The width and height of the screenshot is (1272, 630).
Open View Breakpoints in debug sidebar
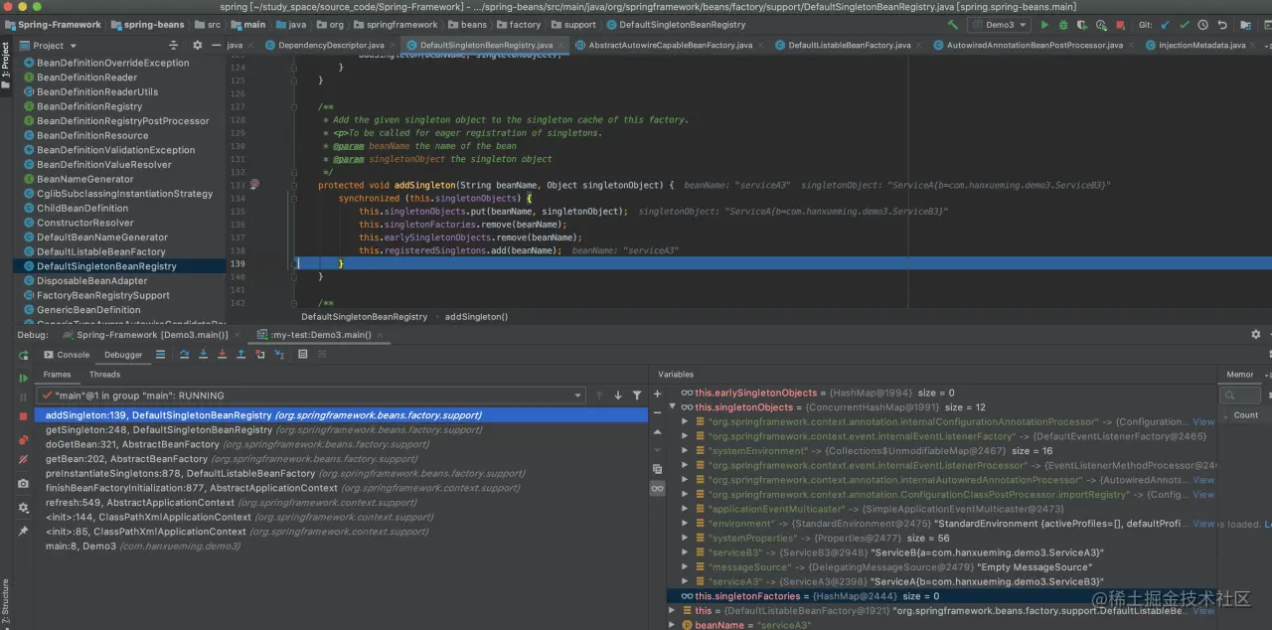tap(23, 439)
